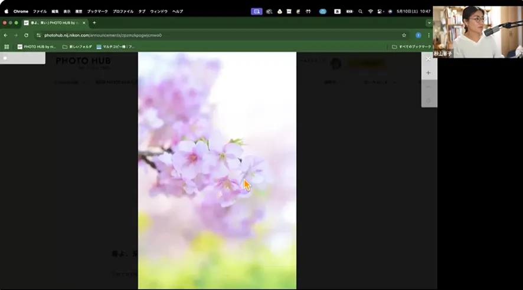Close the photo lightbox viewer

pos(429,59)
